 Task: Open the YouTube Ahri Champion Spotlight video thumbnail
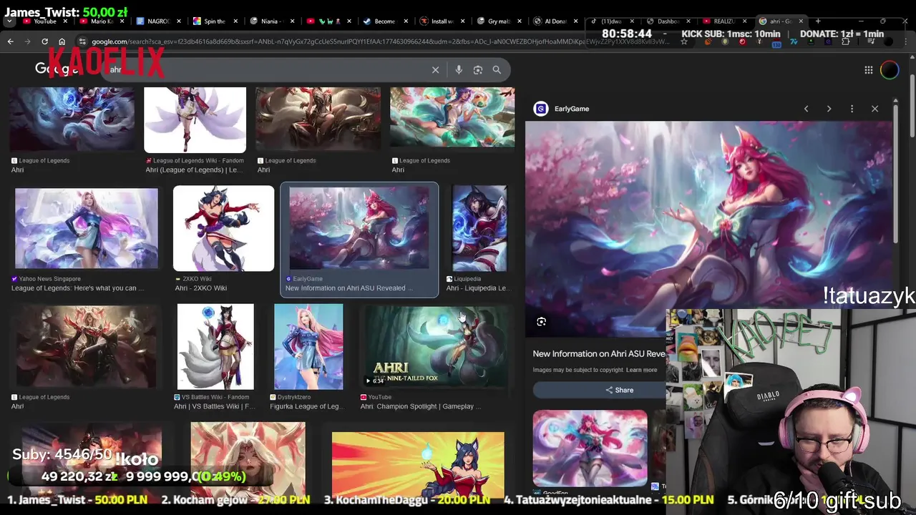(434, 346)
